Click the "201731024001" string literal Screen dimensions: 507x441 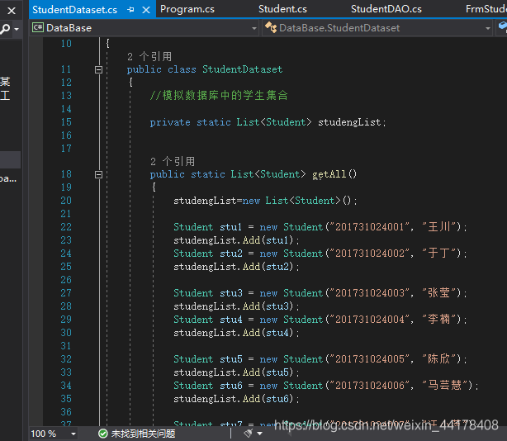coord(370,227)
